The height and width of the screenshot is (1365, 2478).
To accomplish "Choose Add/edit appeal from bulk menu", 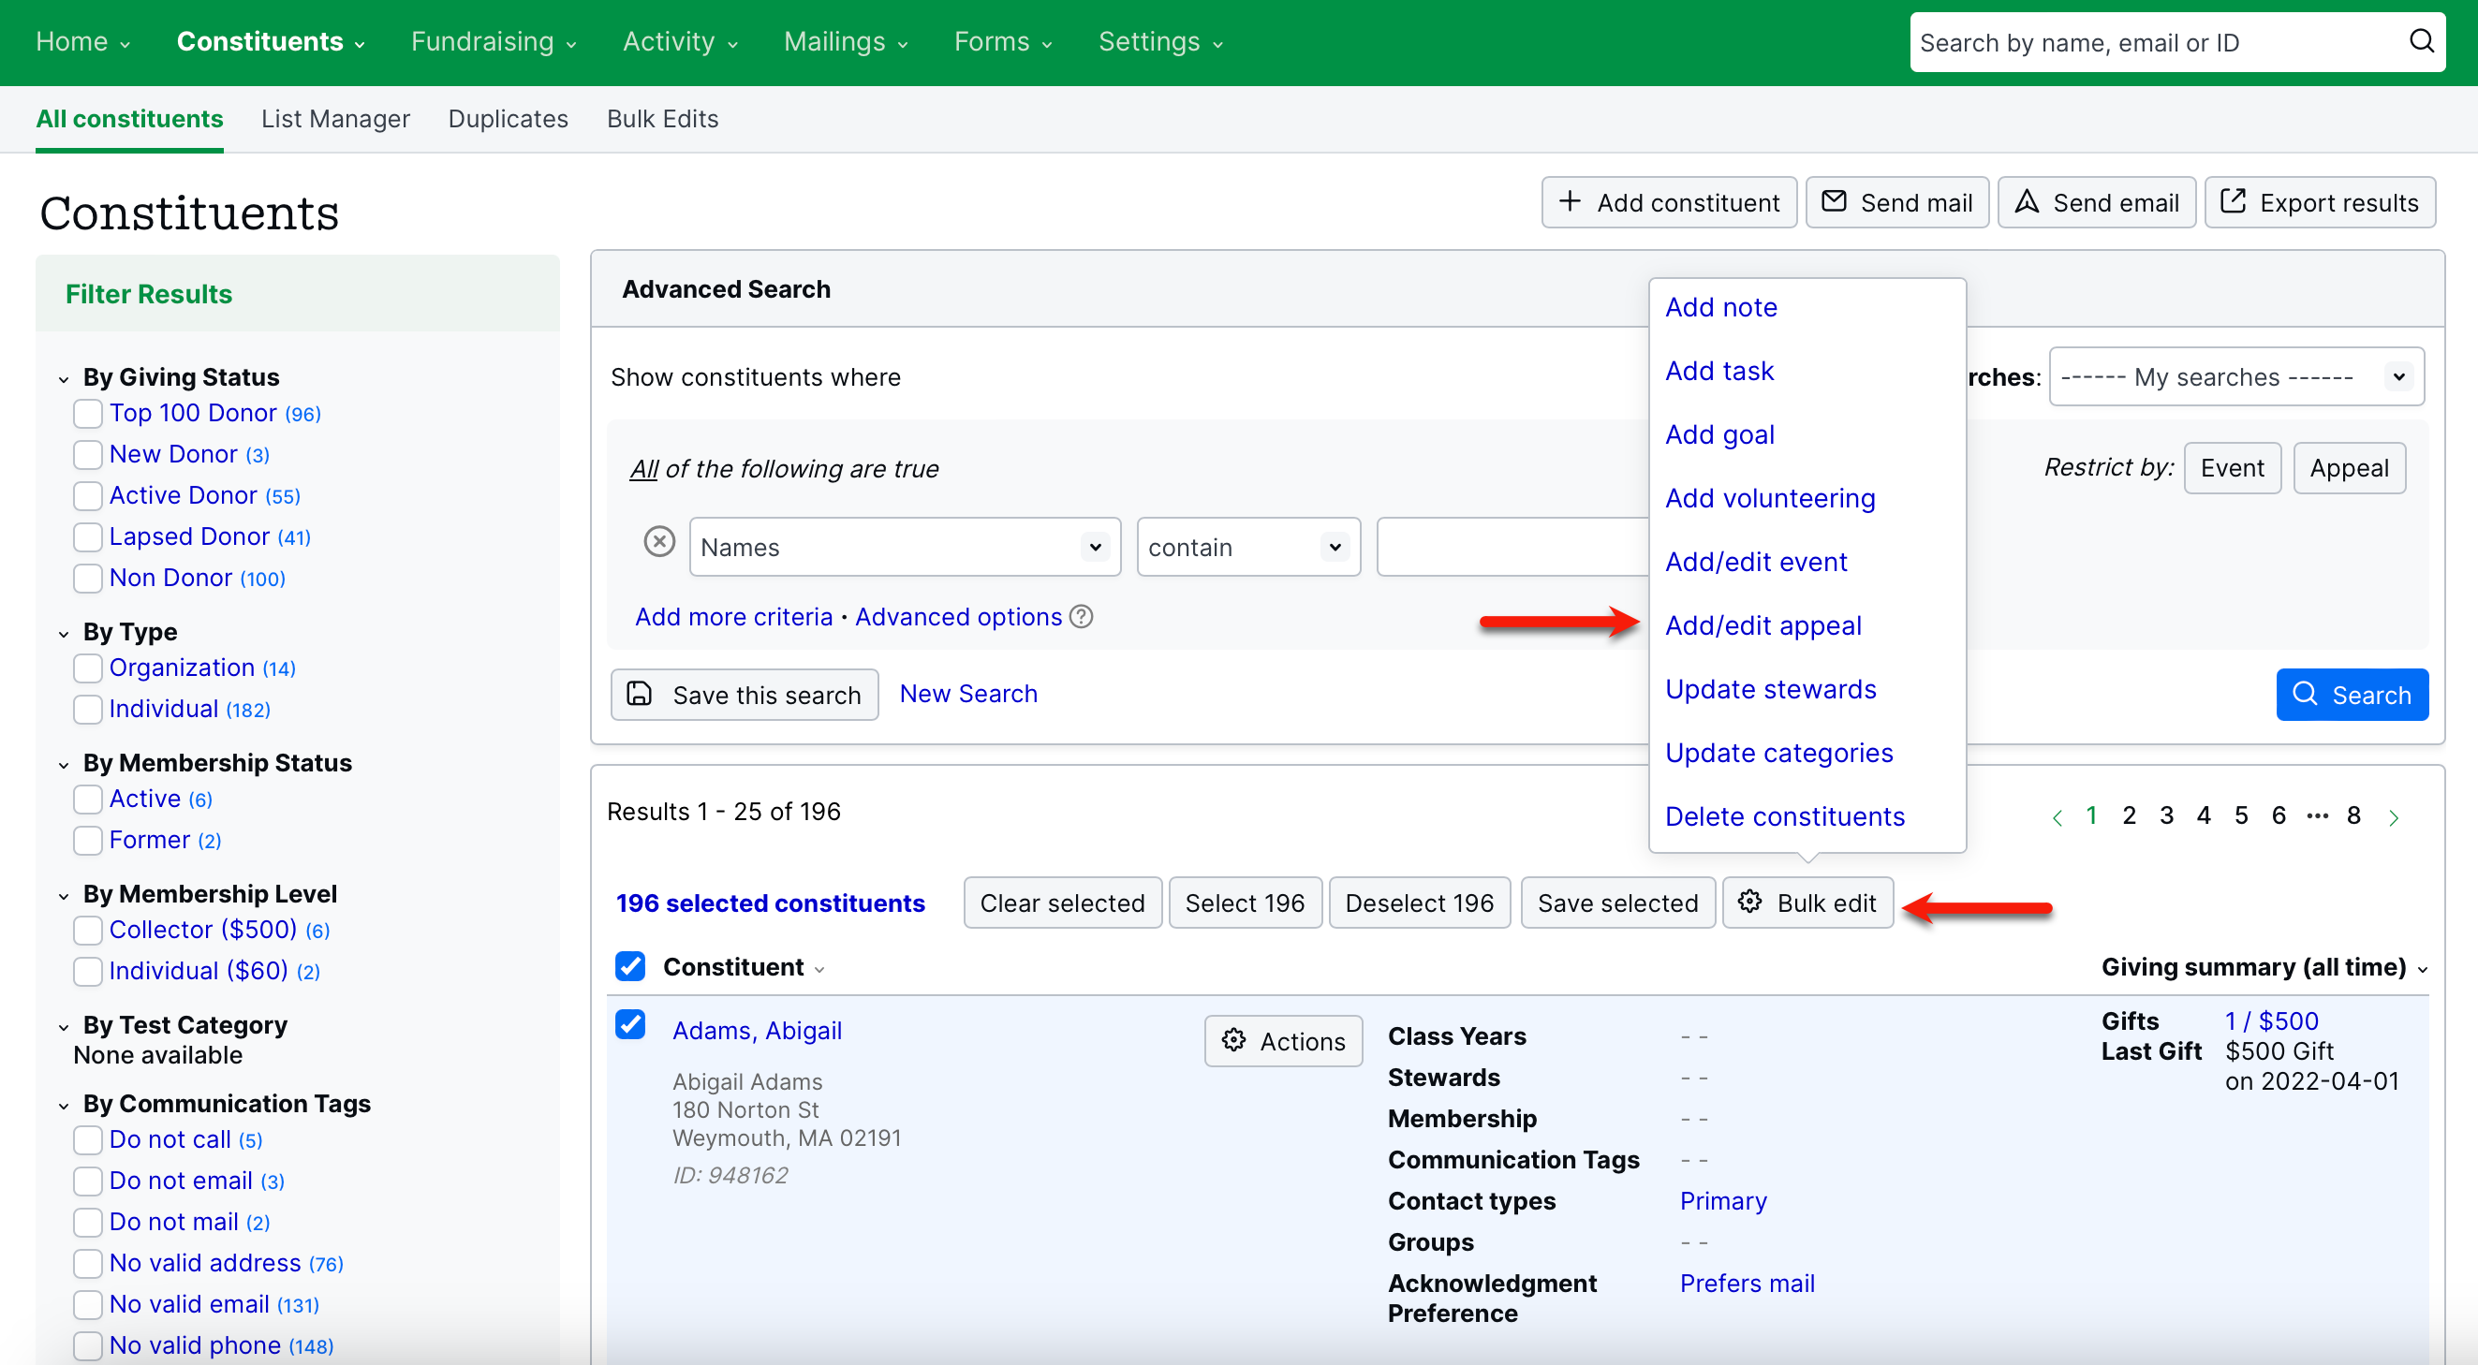I will (x=1763, y=625).
